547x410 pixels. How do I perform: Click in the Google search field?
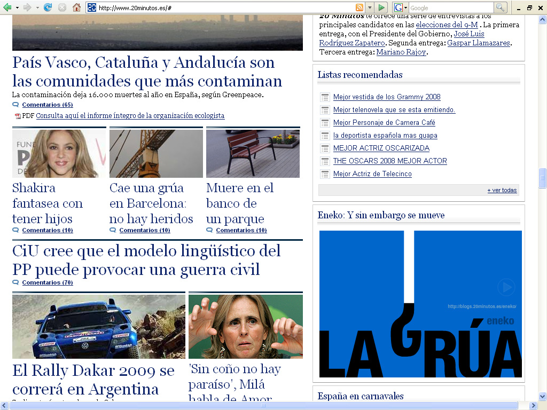click(450, 7)
